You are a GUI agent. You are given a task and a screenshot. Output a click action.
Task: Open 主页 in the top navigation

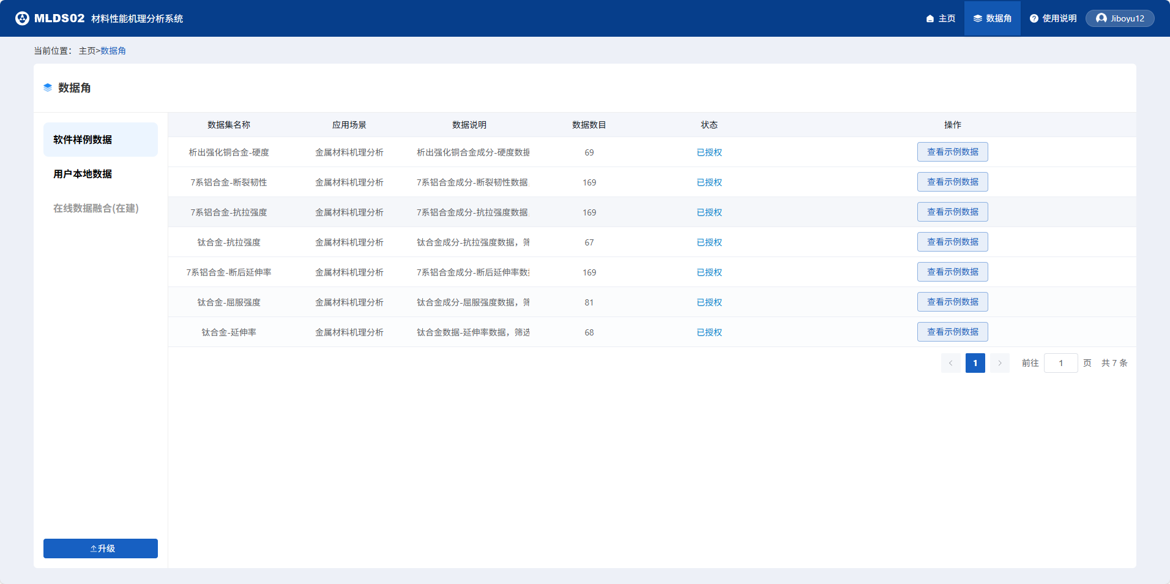pyautogui.click(x=941, y=18)
